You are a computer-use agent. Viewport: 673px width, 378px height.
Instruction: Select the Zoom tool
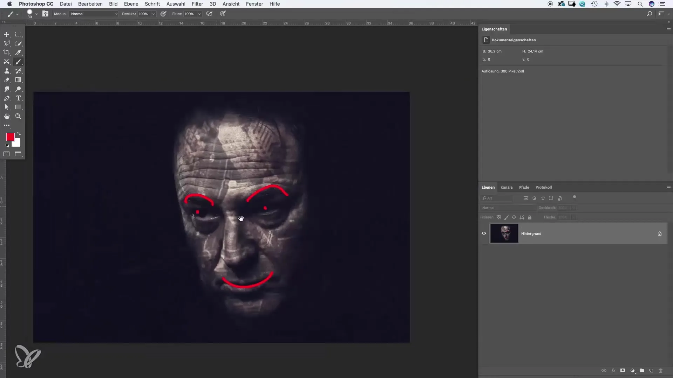[18, 116]
